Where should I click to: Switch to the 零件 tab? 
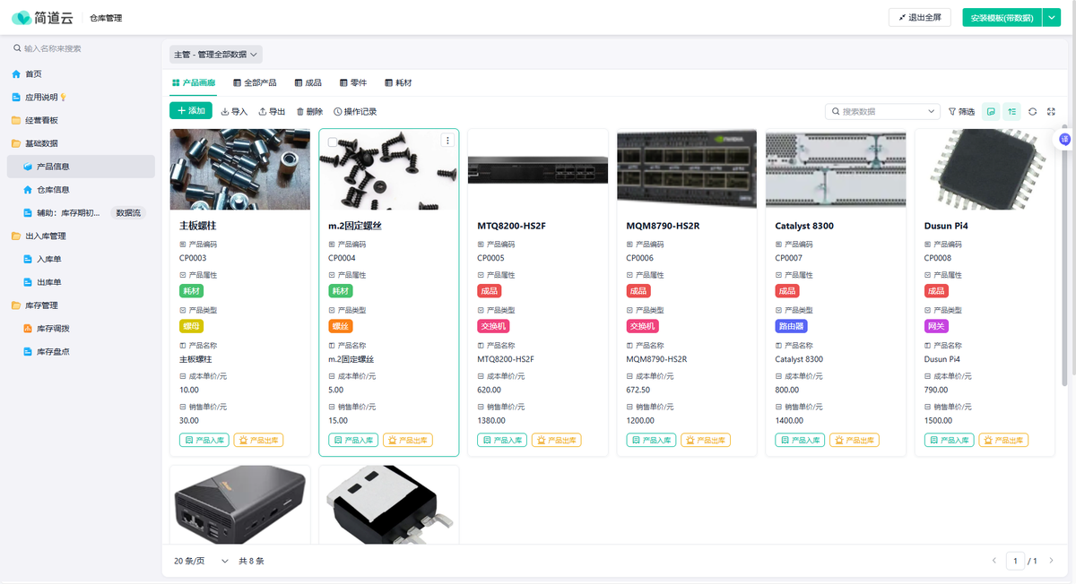coord(353,82)
